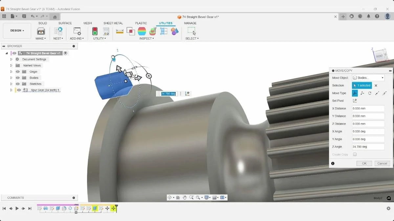This screenshot has height=221, width=394.
Task: Click the Z Angle input field
Action: coord(368,147)
